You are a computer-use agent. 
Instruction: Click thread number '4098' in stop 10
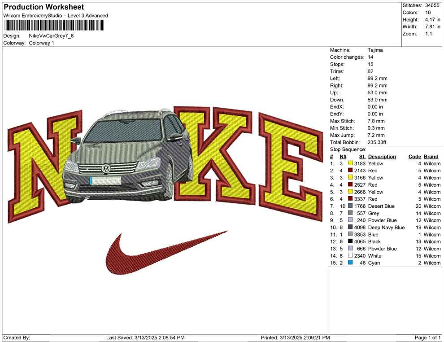360,227
